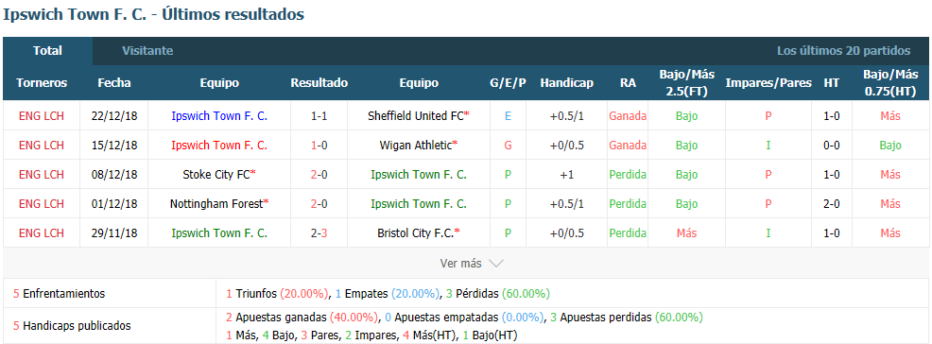Click ENG LCH tournament in first row
This screenshot has width=932, height=344.
coord(41,116)
